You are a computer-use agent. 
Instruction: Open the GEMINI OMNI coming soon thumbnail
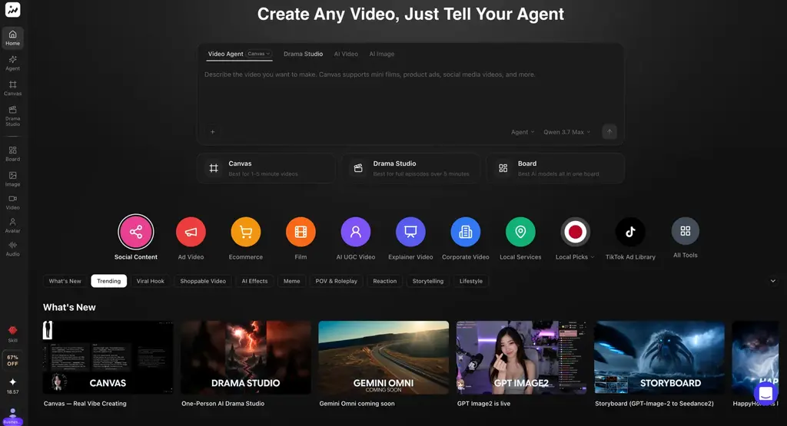point(384,358)
